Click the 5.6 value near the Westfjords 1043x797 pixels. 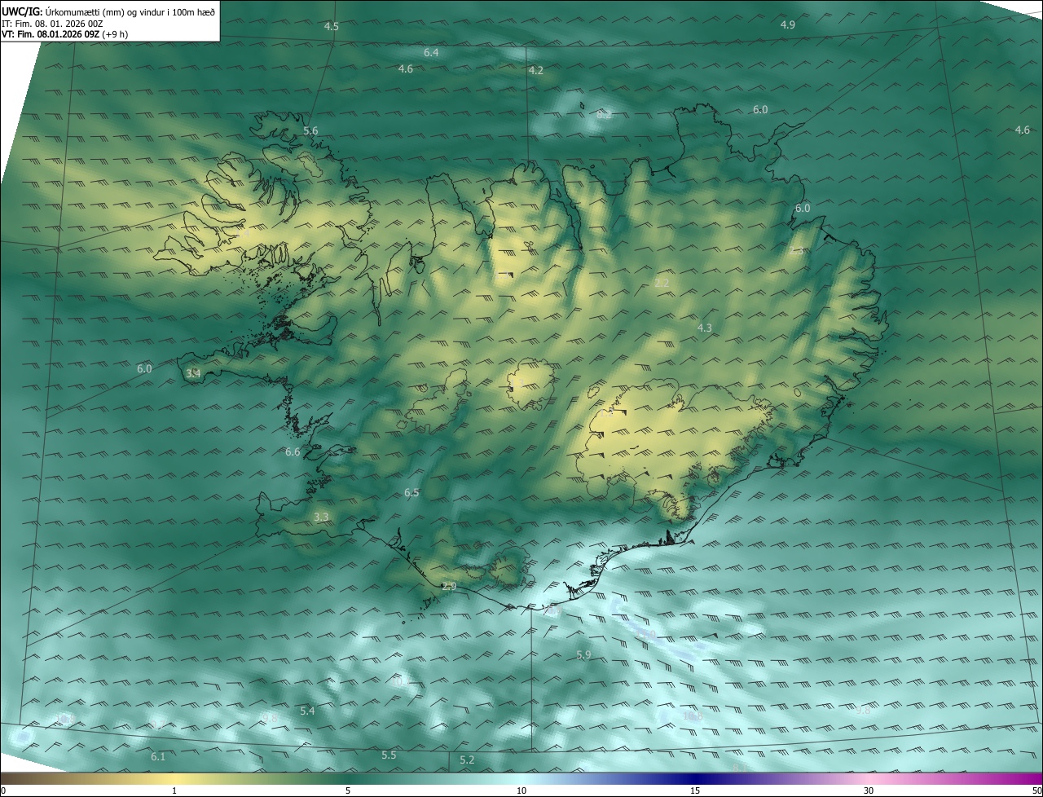[310, 131]
